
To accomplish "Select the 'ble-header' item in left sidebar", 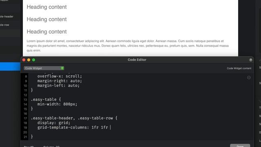I will pyautogui.click(x=7, y=16).
